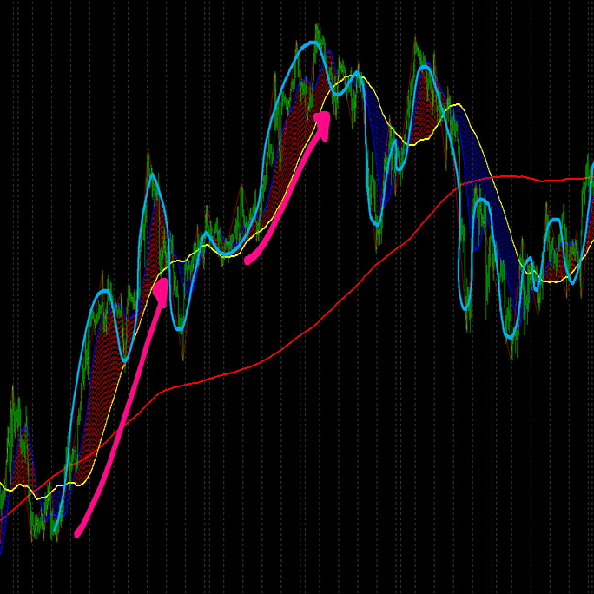Viewport: 594px width, 594px height.
Task: Select the cyan trough just right of the lower arrowhead
Action: [180, 328]
